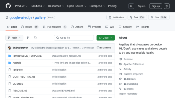Open the .github/ISSUE_TEMPLATE folder name
175x98 pixels.
pyautogui.click(x=27, y=56)
